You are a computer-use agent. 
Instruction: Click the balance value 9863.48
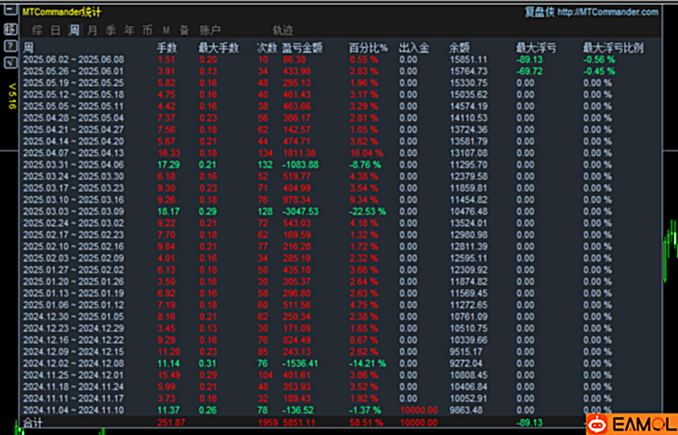click(x=466, y=410)
